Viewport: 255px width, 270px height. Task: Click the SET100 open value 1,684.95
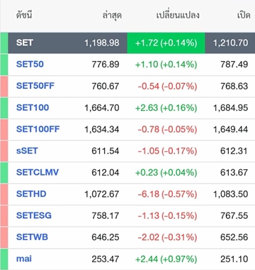(x=231, y=108)
